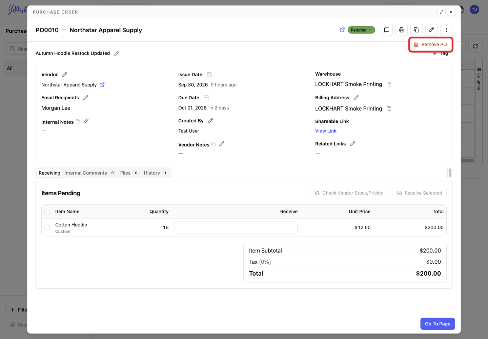Open the shareable View Link

click(326, 131)
